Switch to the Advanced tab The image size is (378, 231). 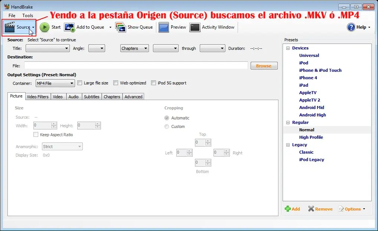(x=133, y=97)
